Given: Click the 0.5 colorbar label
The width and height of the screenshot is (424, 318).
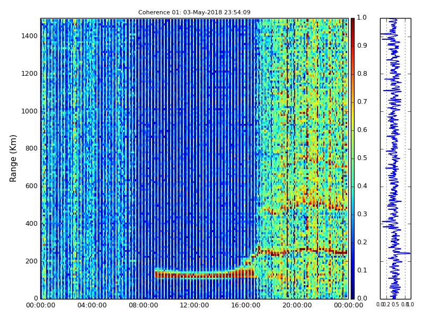Looking at the screenshot, I should click(x=362, y=158).
